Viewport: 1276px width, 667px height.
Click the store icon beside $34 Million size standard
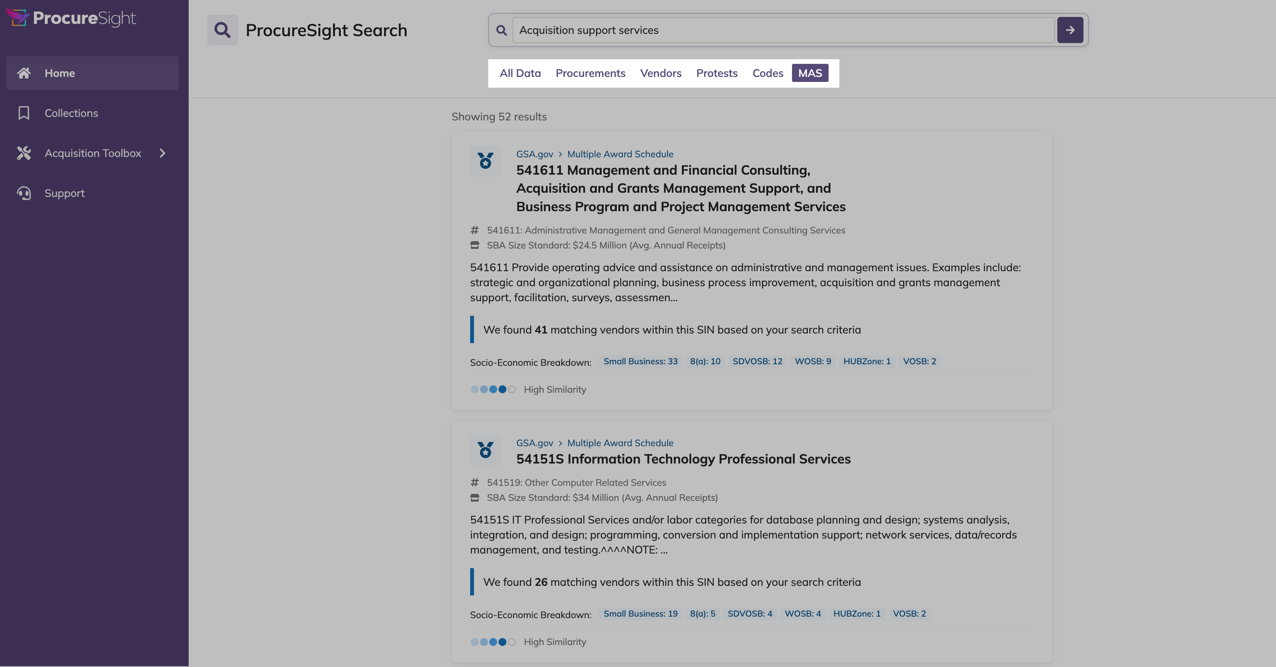coord(474,498)
